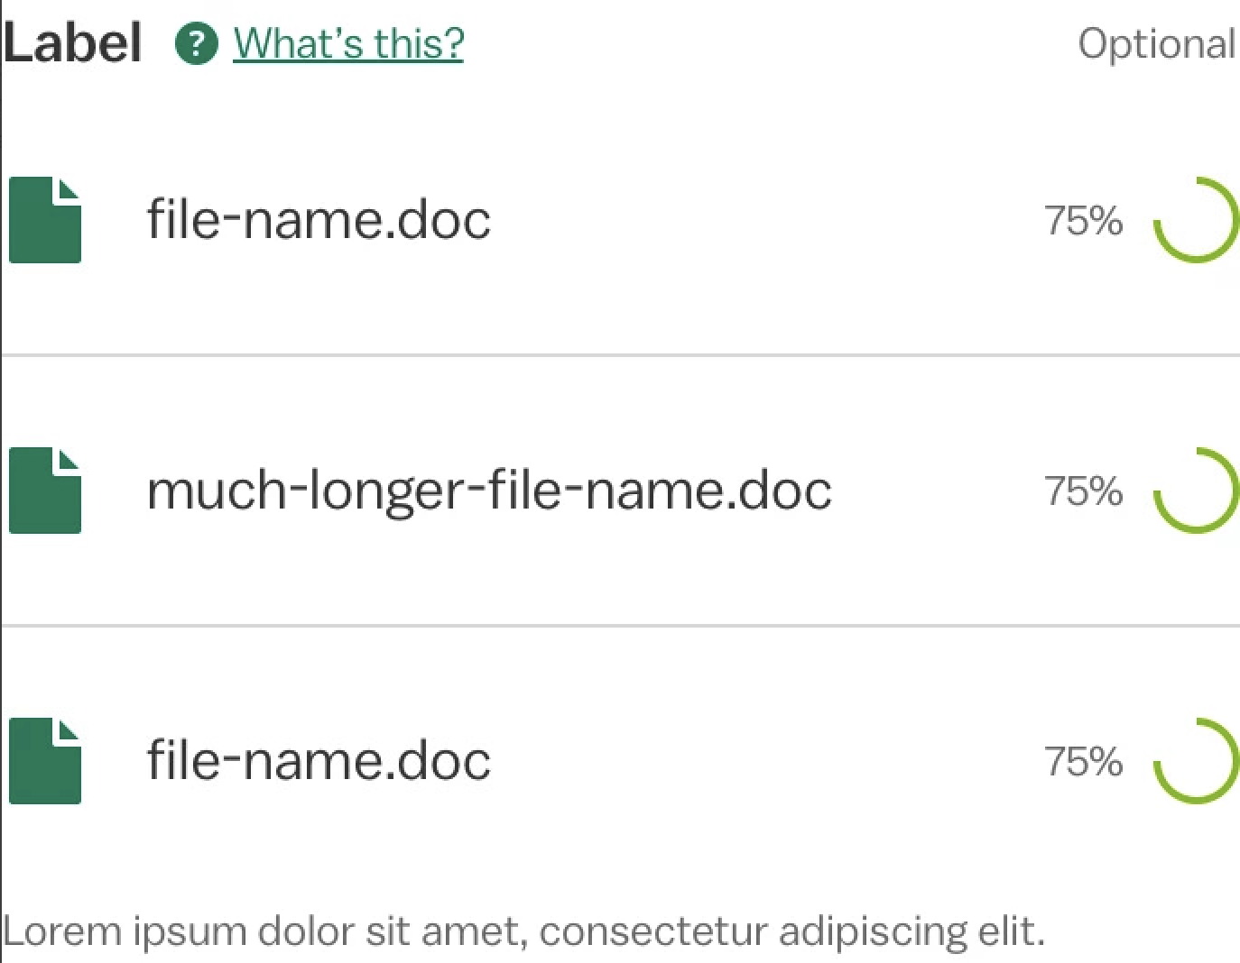
Task: Click the 75% label on the first file row
Action: (x=1081, y=220)
